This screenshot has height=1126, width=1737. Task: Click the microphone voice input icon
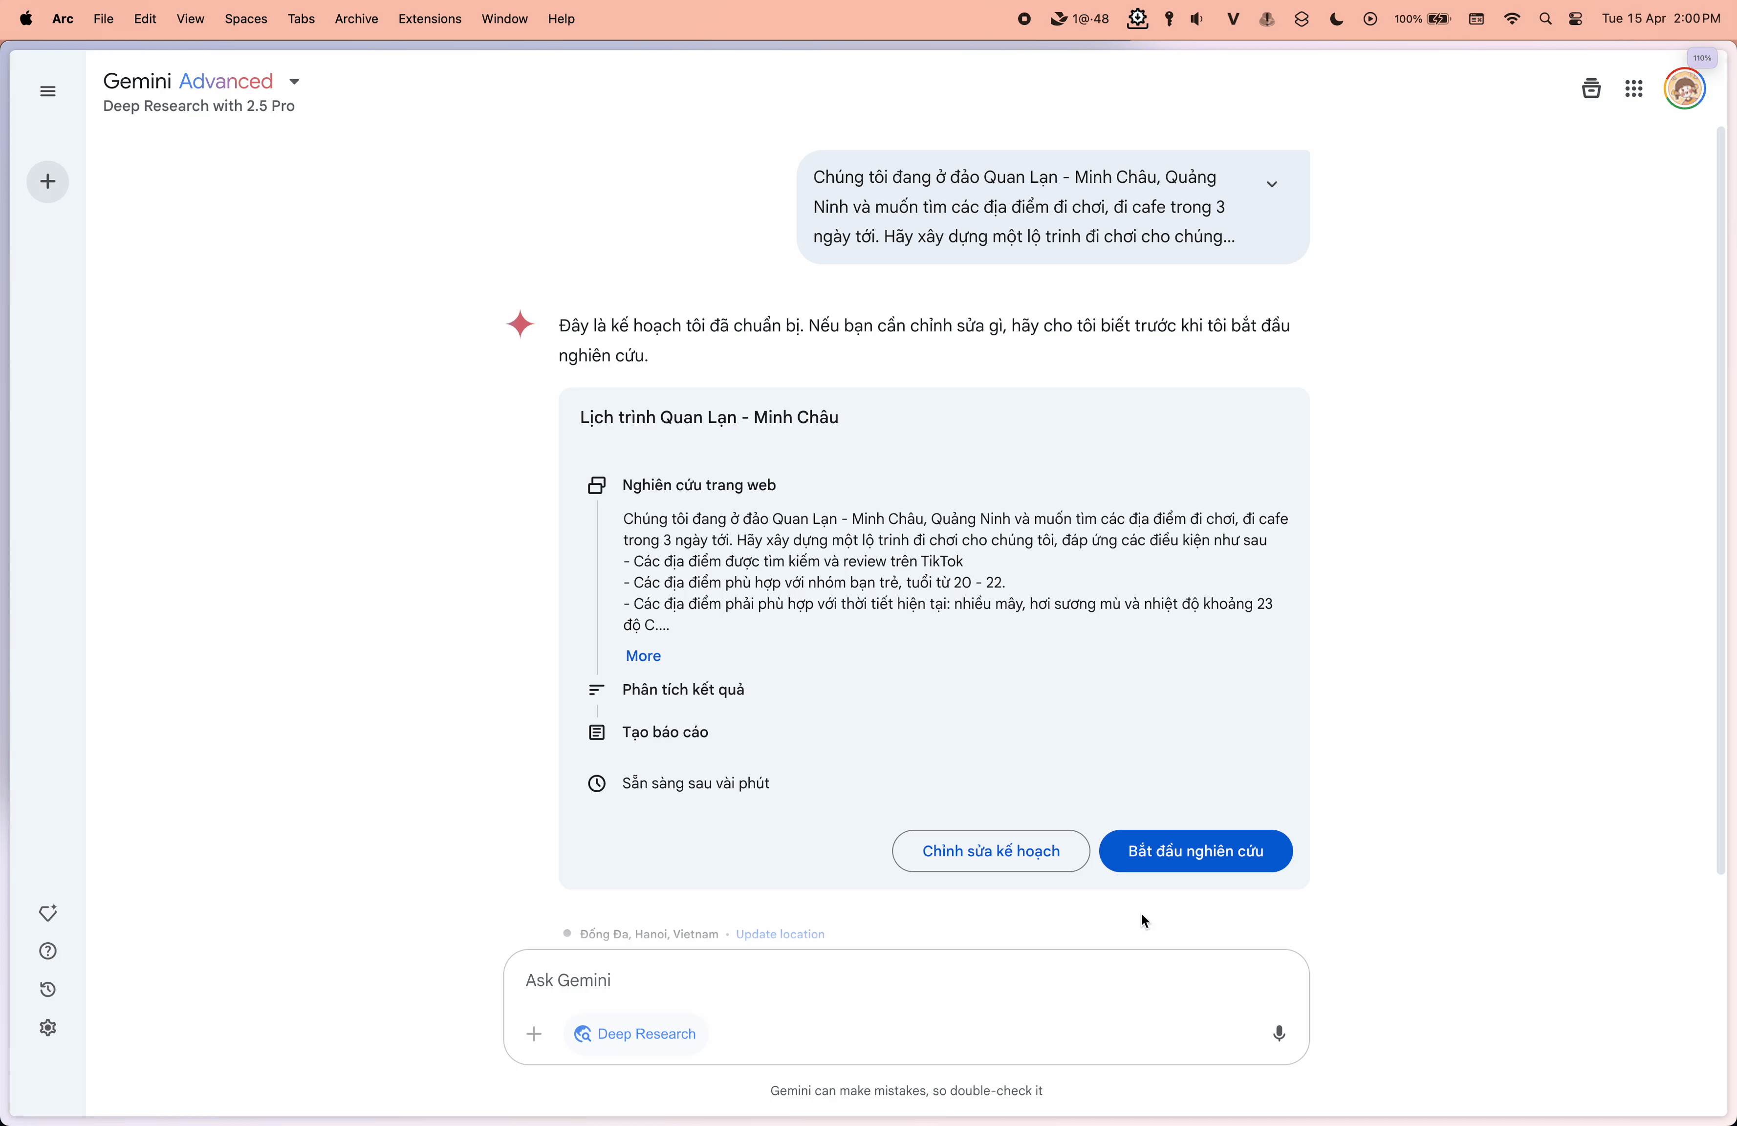[1279, 1033]
